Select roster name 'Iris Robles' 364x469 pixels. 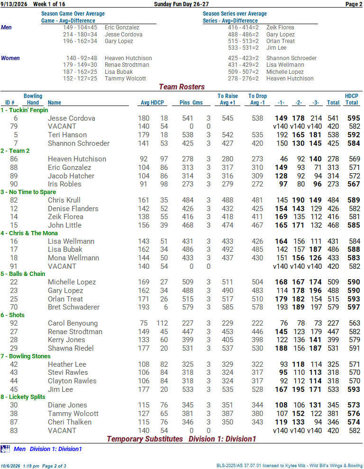tap(64, 184)
